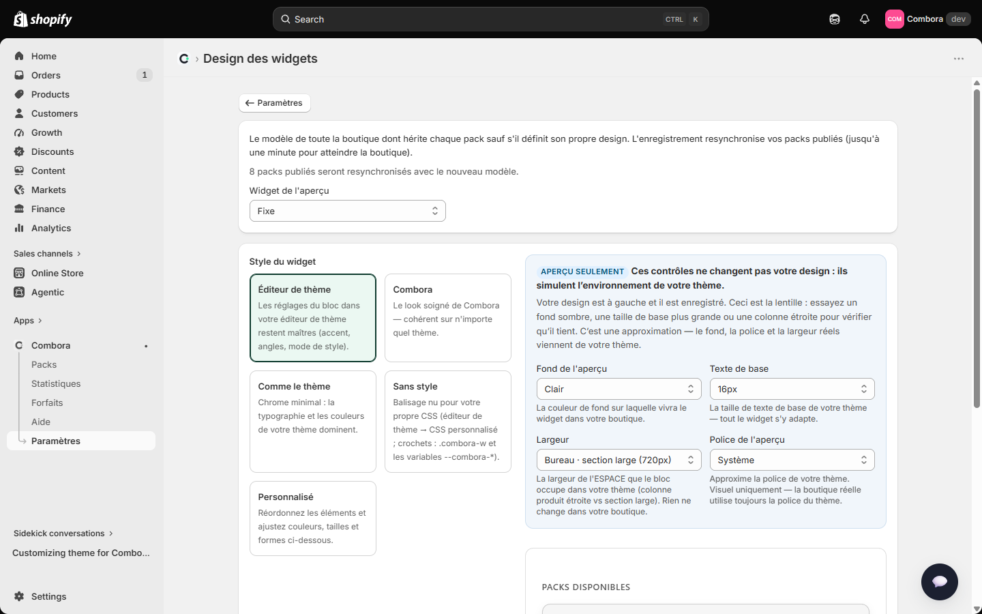
Task: Open the Forfaits submenu item
Action: tap(47, 403)
